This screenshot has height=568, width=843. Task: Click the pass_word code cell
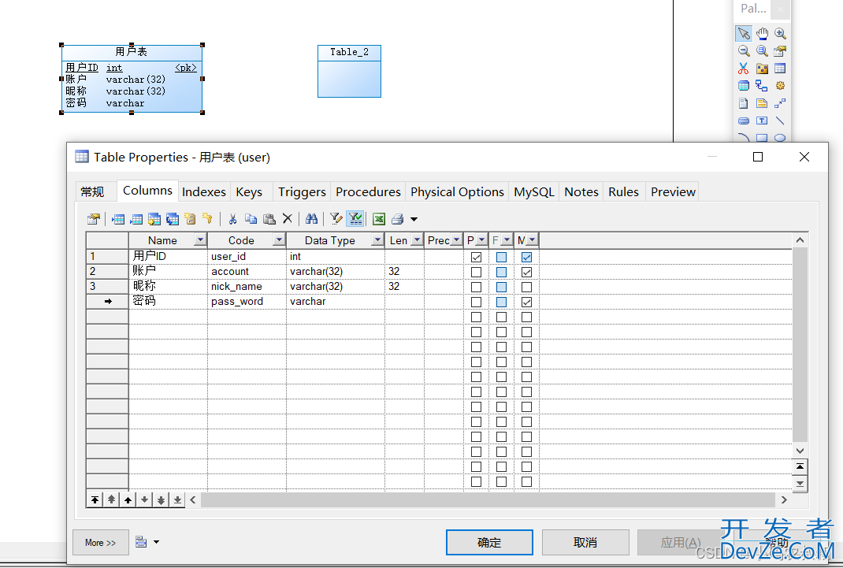pyautogui.click(x=247, y=302)
